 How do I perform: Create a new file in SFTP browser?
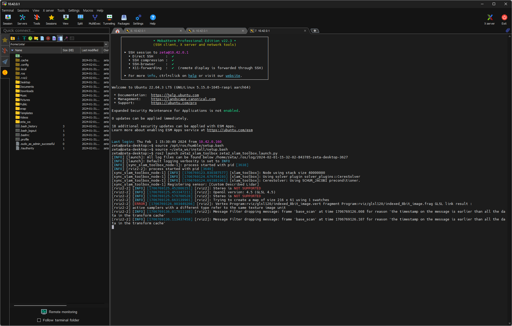click(42, 38)
